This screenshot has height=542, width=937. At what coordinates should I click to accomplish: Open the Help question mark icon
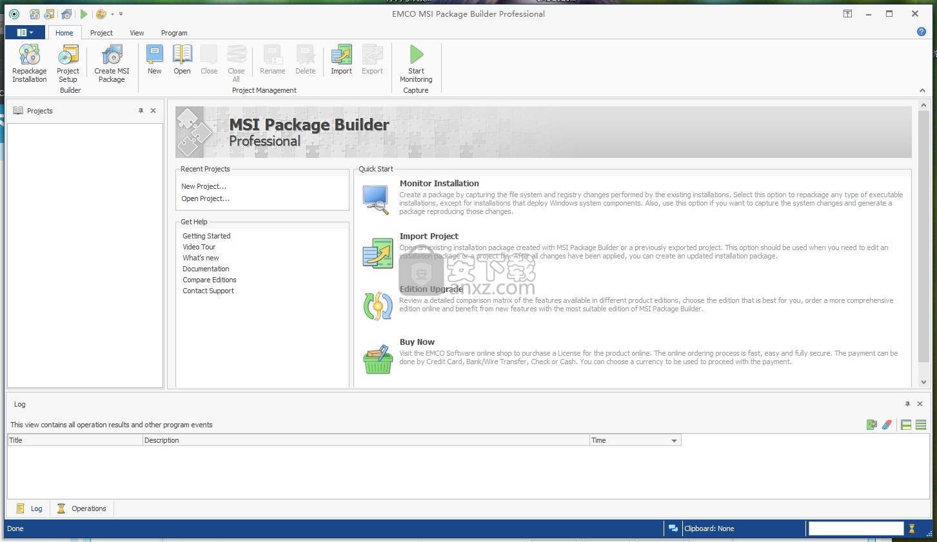click(x=922, y=32)
